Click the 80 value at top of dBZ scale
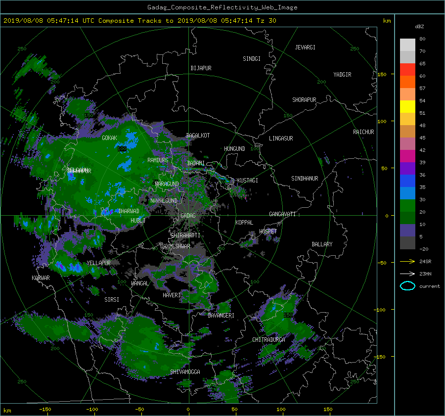445x416 pixels. click(422, 39)
